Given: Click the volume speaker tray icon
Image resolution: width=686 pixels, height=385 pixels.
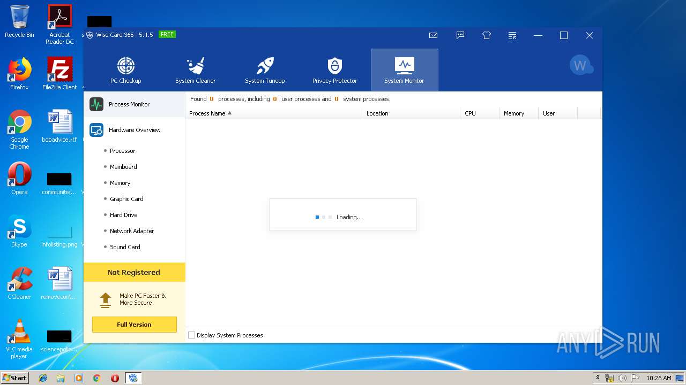Looking at the screenshot, I should pos(622,378).
